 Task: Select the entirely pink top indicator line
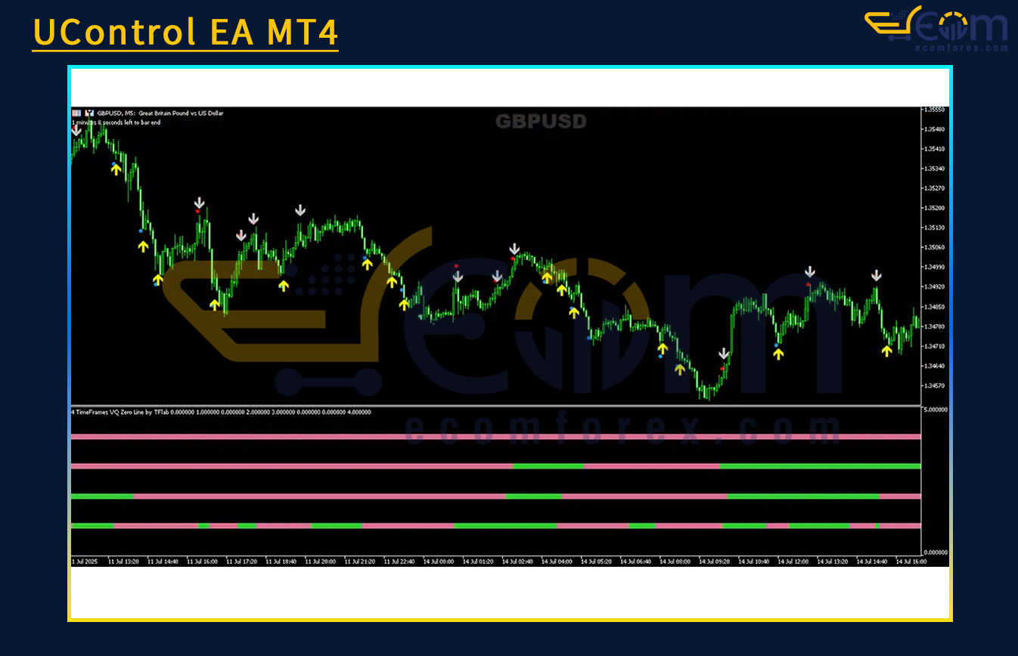pos(495,437)
